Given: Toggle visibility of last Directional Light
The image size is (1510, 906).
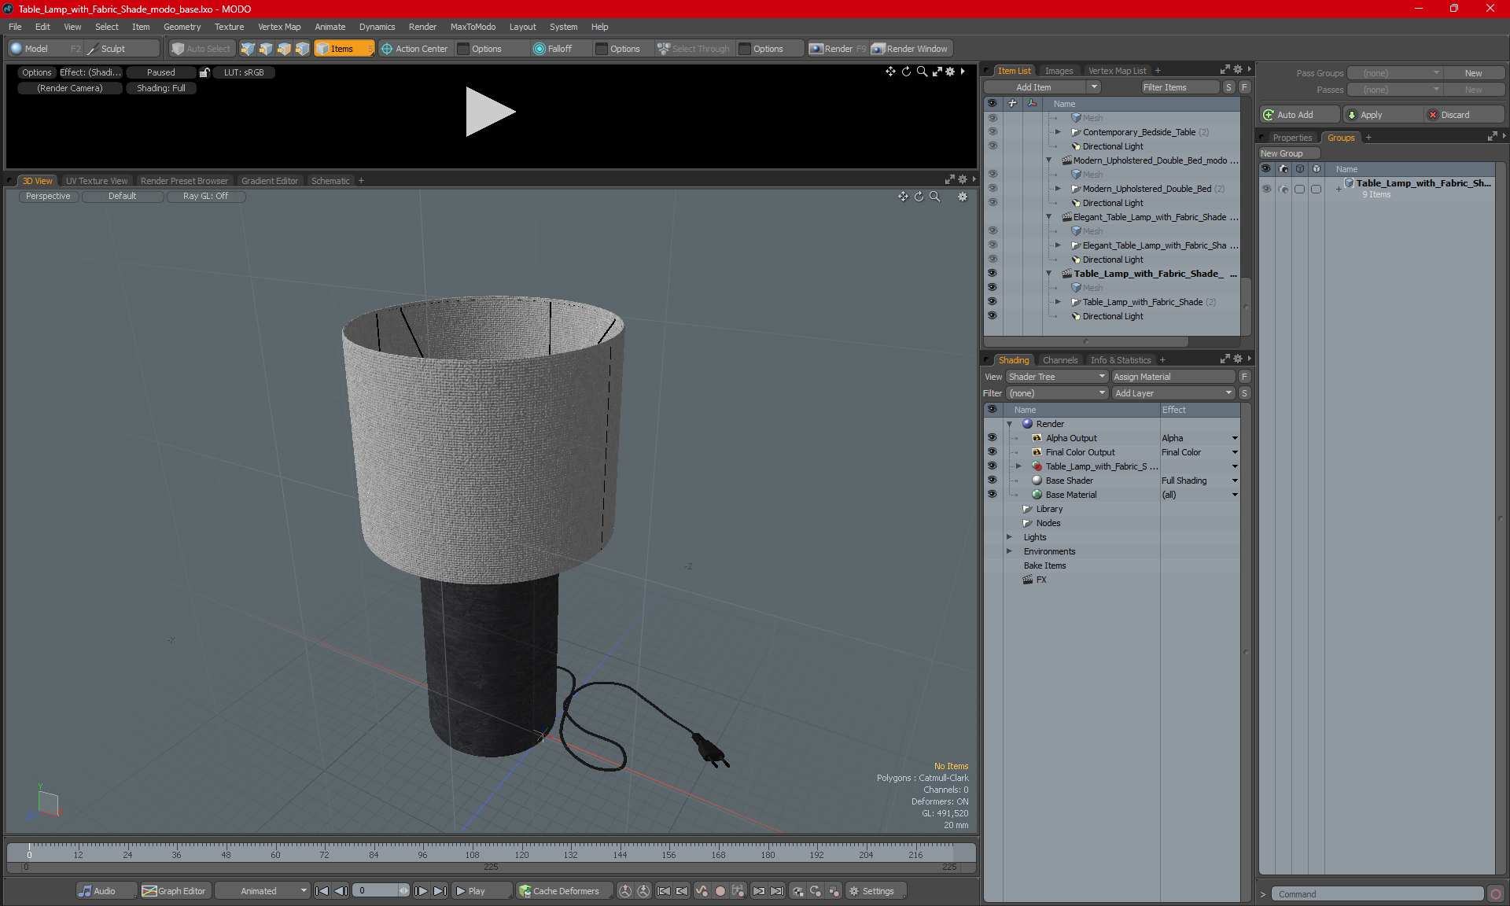Looking at the screenshot, I should pyautogui.click(x=992, y=316).
